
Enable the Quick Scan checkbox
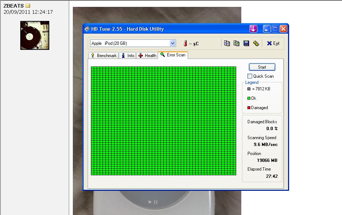pos(250,76)
